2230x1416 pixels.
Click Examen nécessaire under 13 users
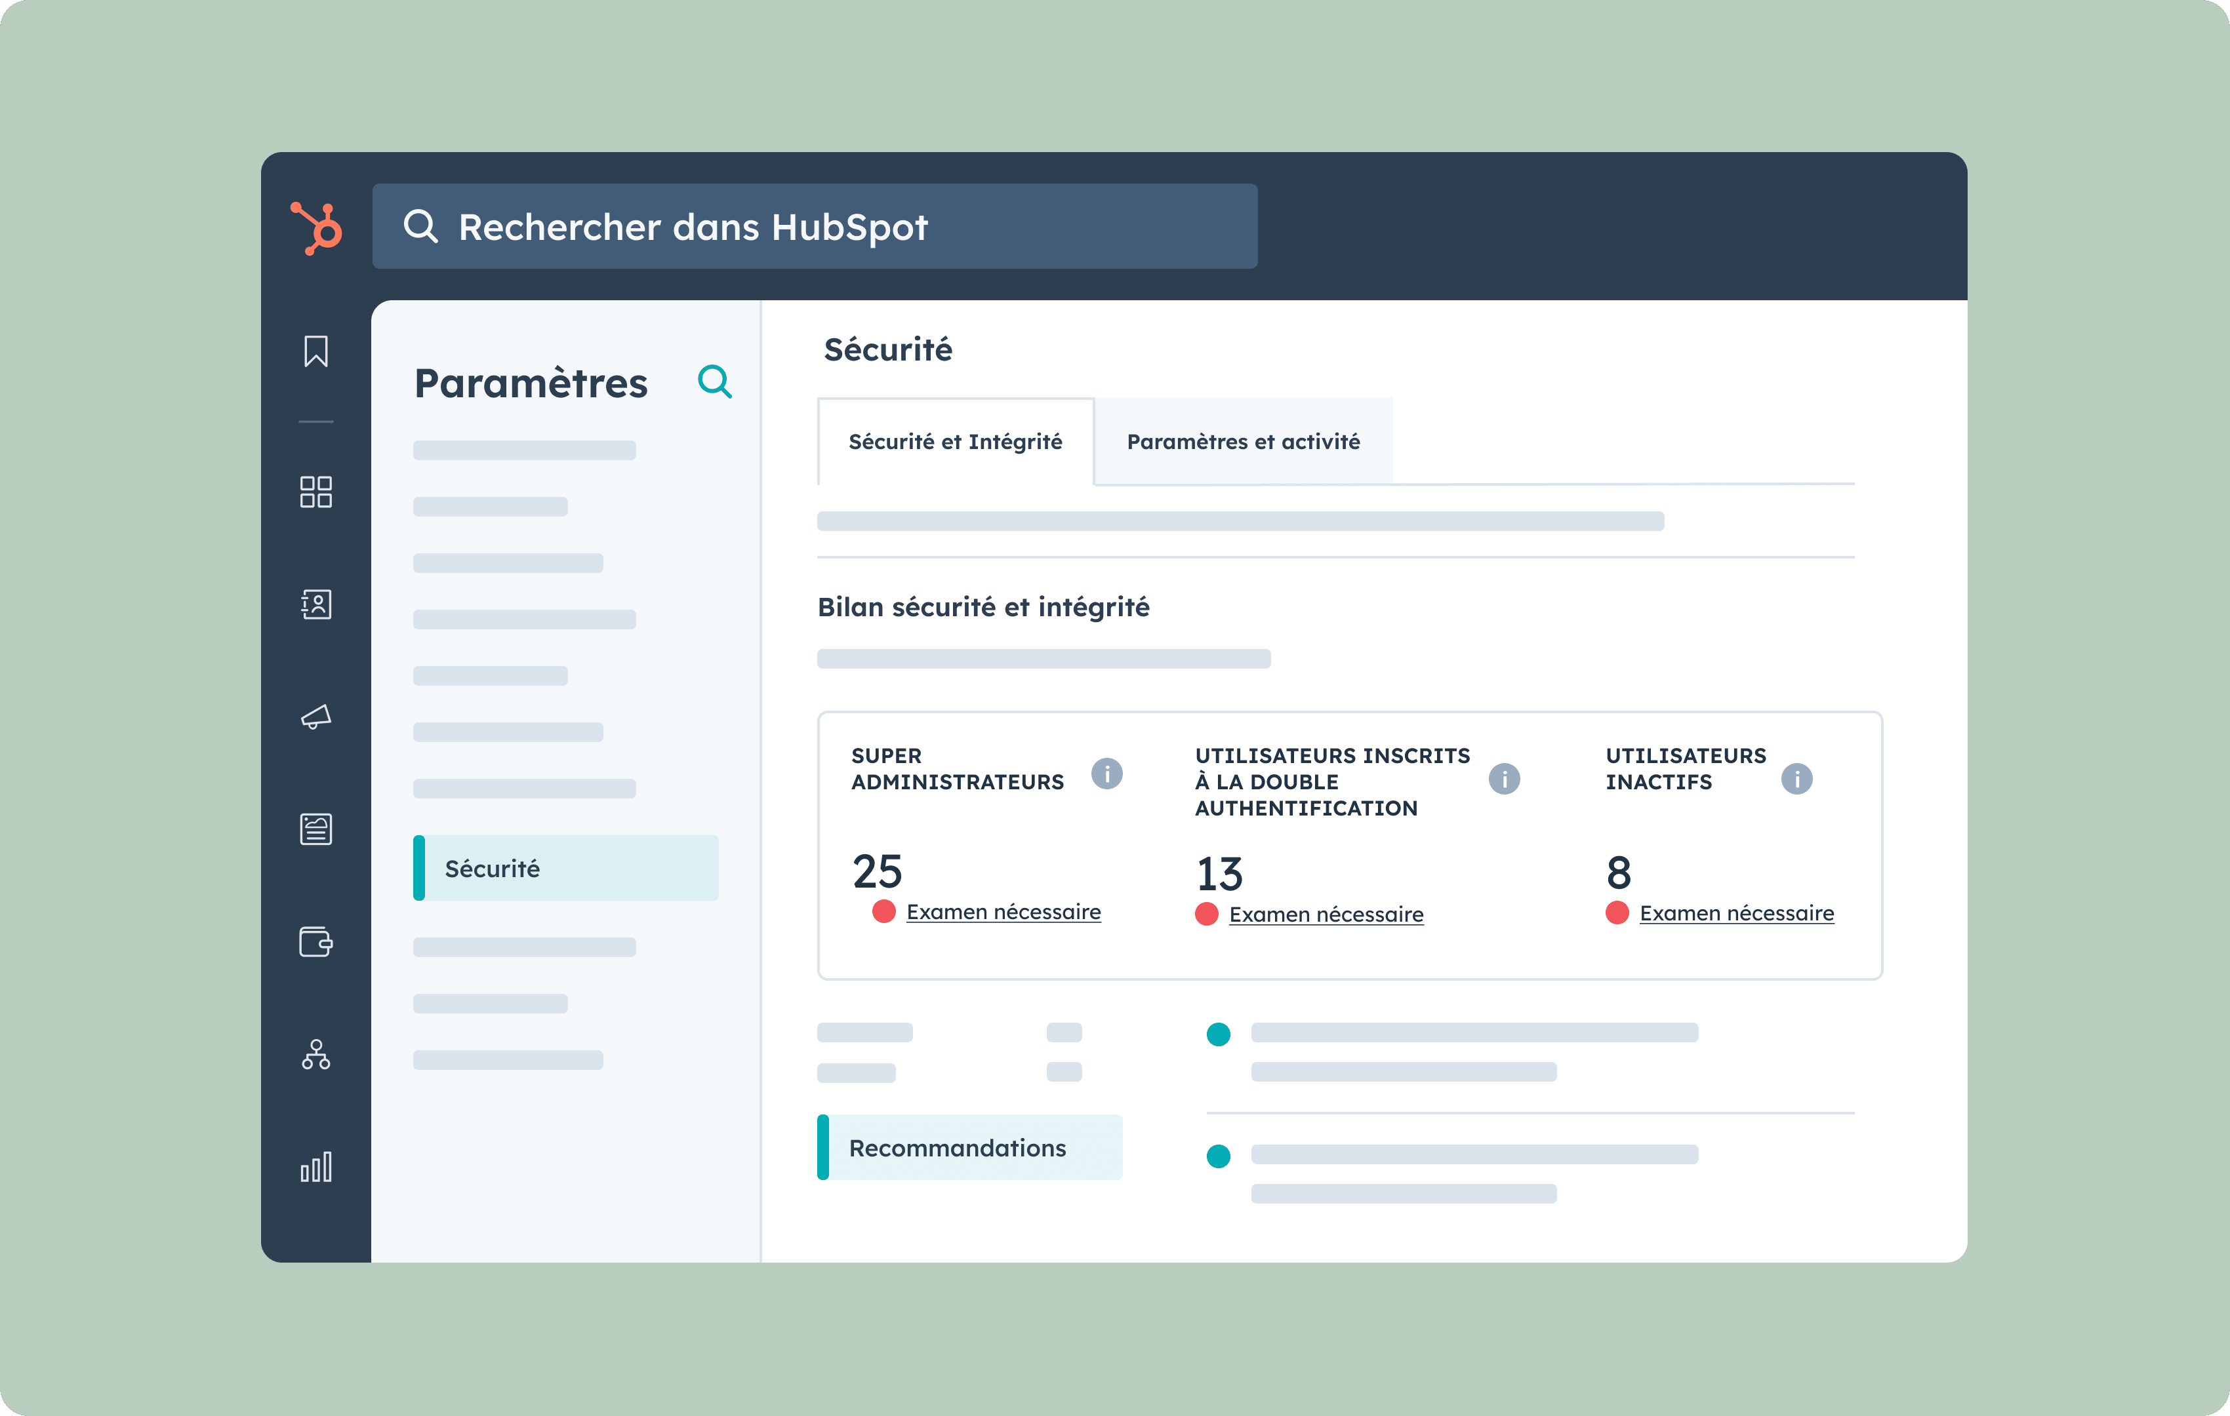(1326, 914)
